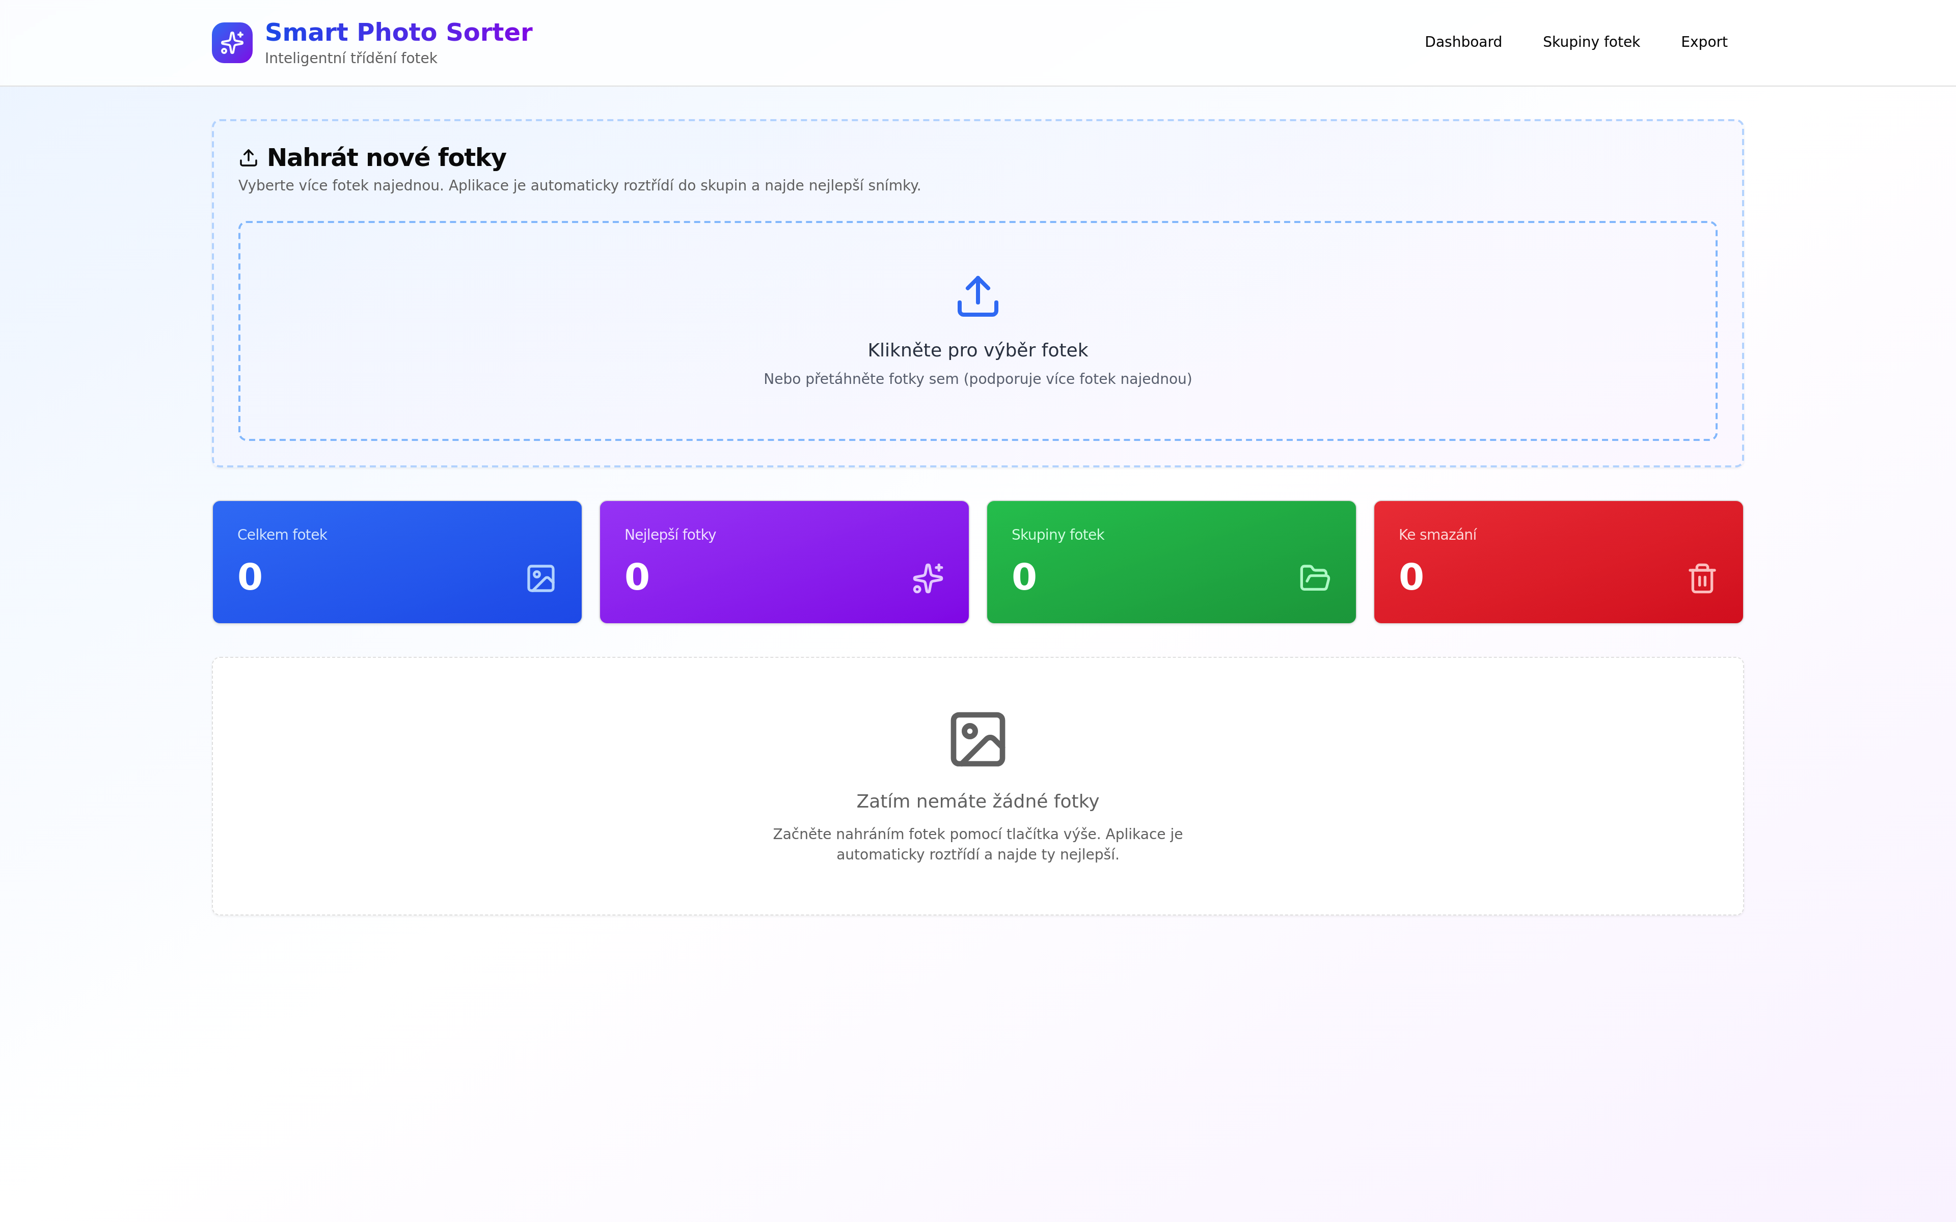1956x1222 pixels.
Task: Click Klikněte pro výběr fotek text
Action: point(977,350)
